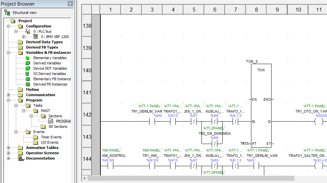
Task: Select the %M9 KUBLAJ contact on row 144
Action: (x=215, y=166)
